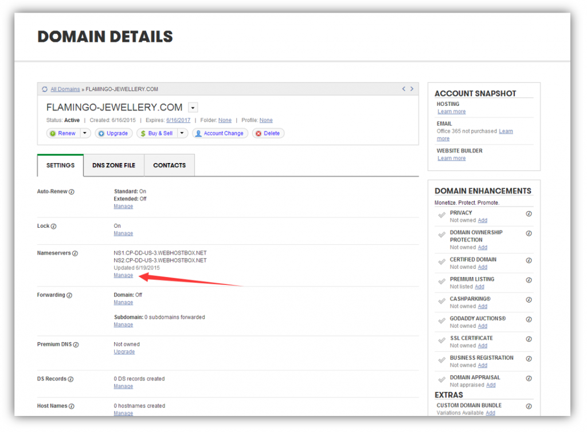Open the All Domains breadcrumb link

coord(65,89)
